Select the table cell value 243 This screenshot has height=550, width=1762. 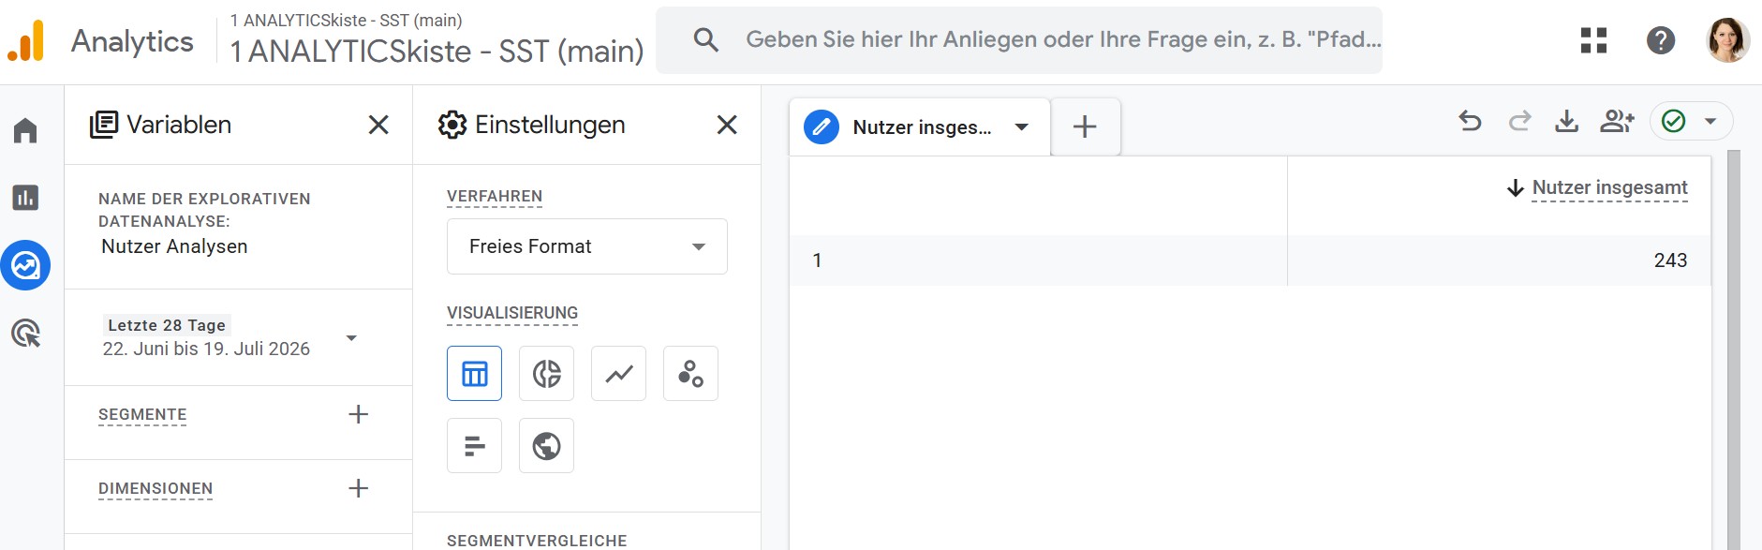(x=1670, y=260)
